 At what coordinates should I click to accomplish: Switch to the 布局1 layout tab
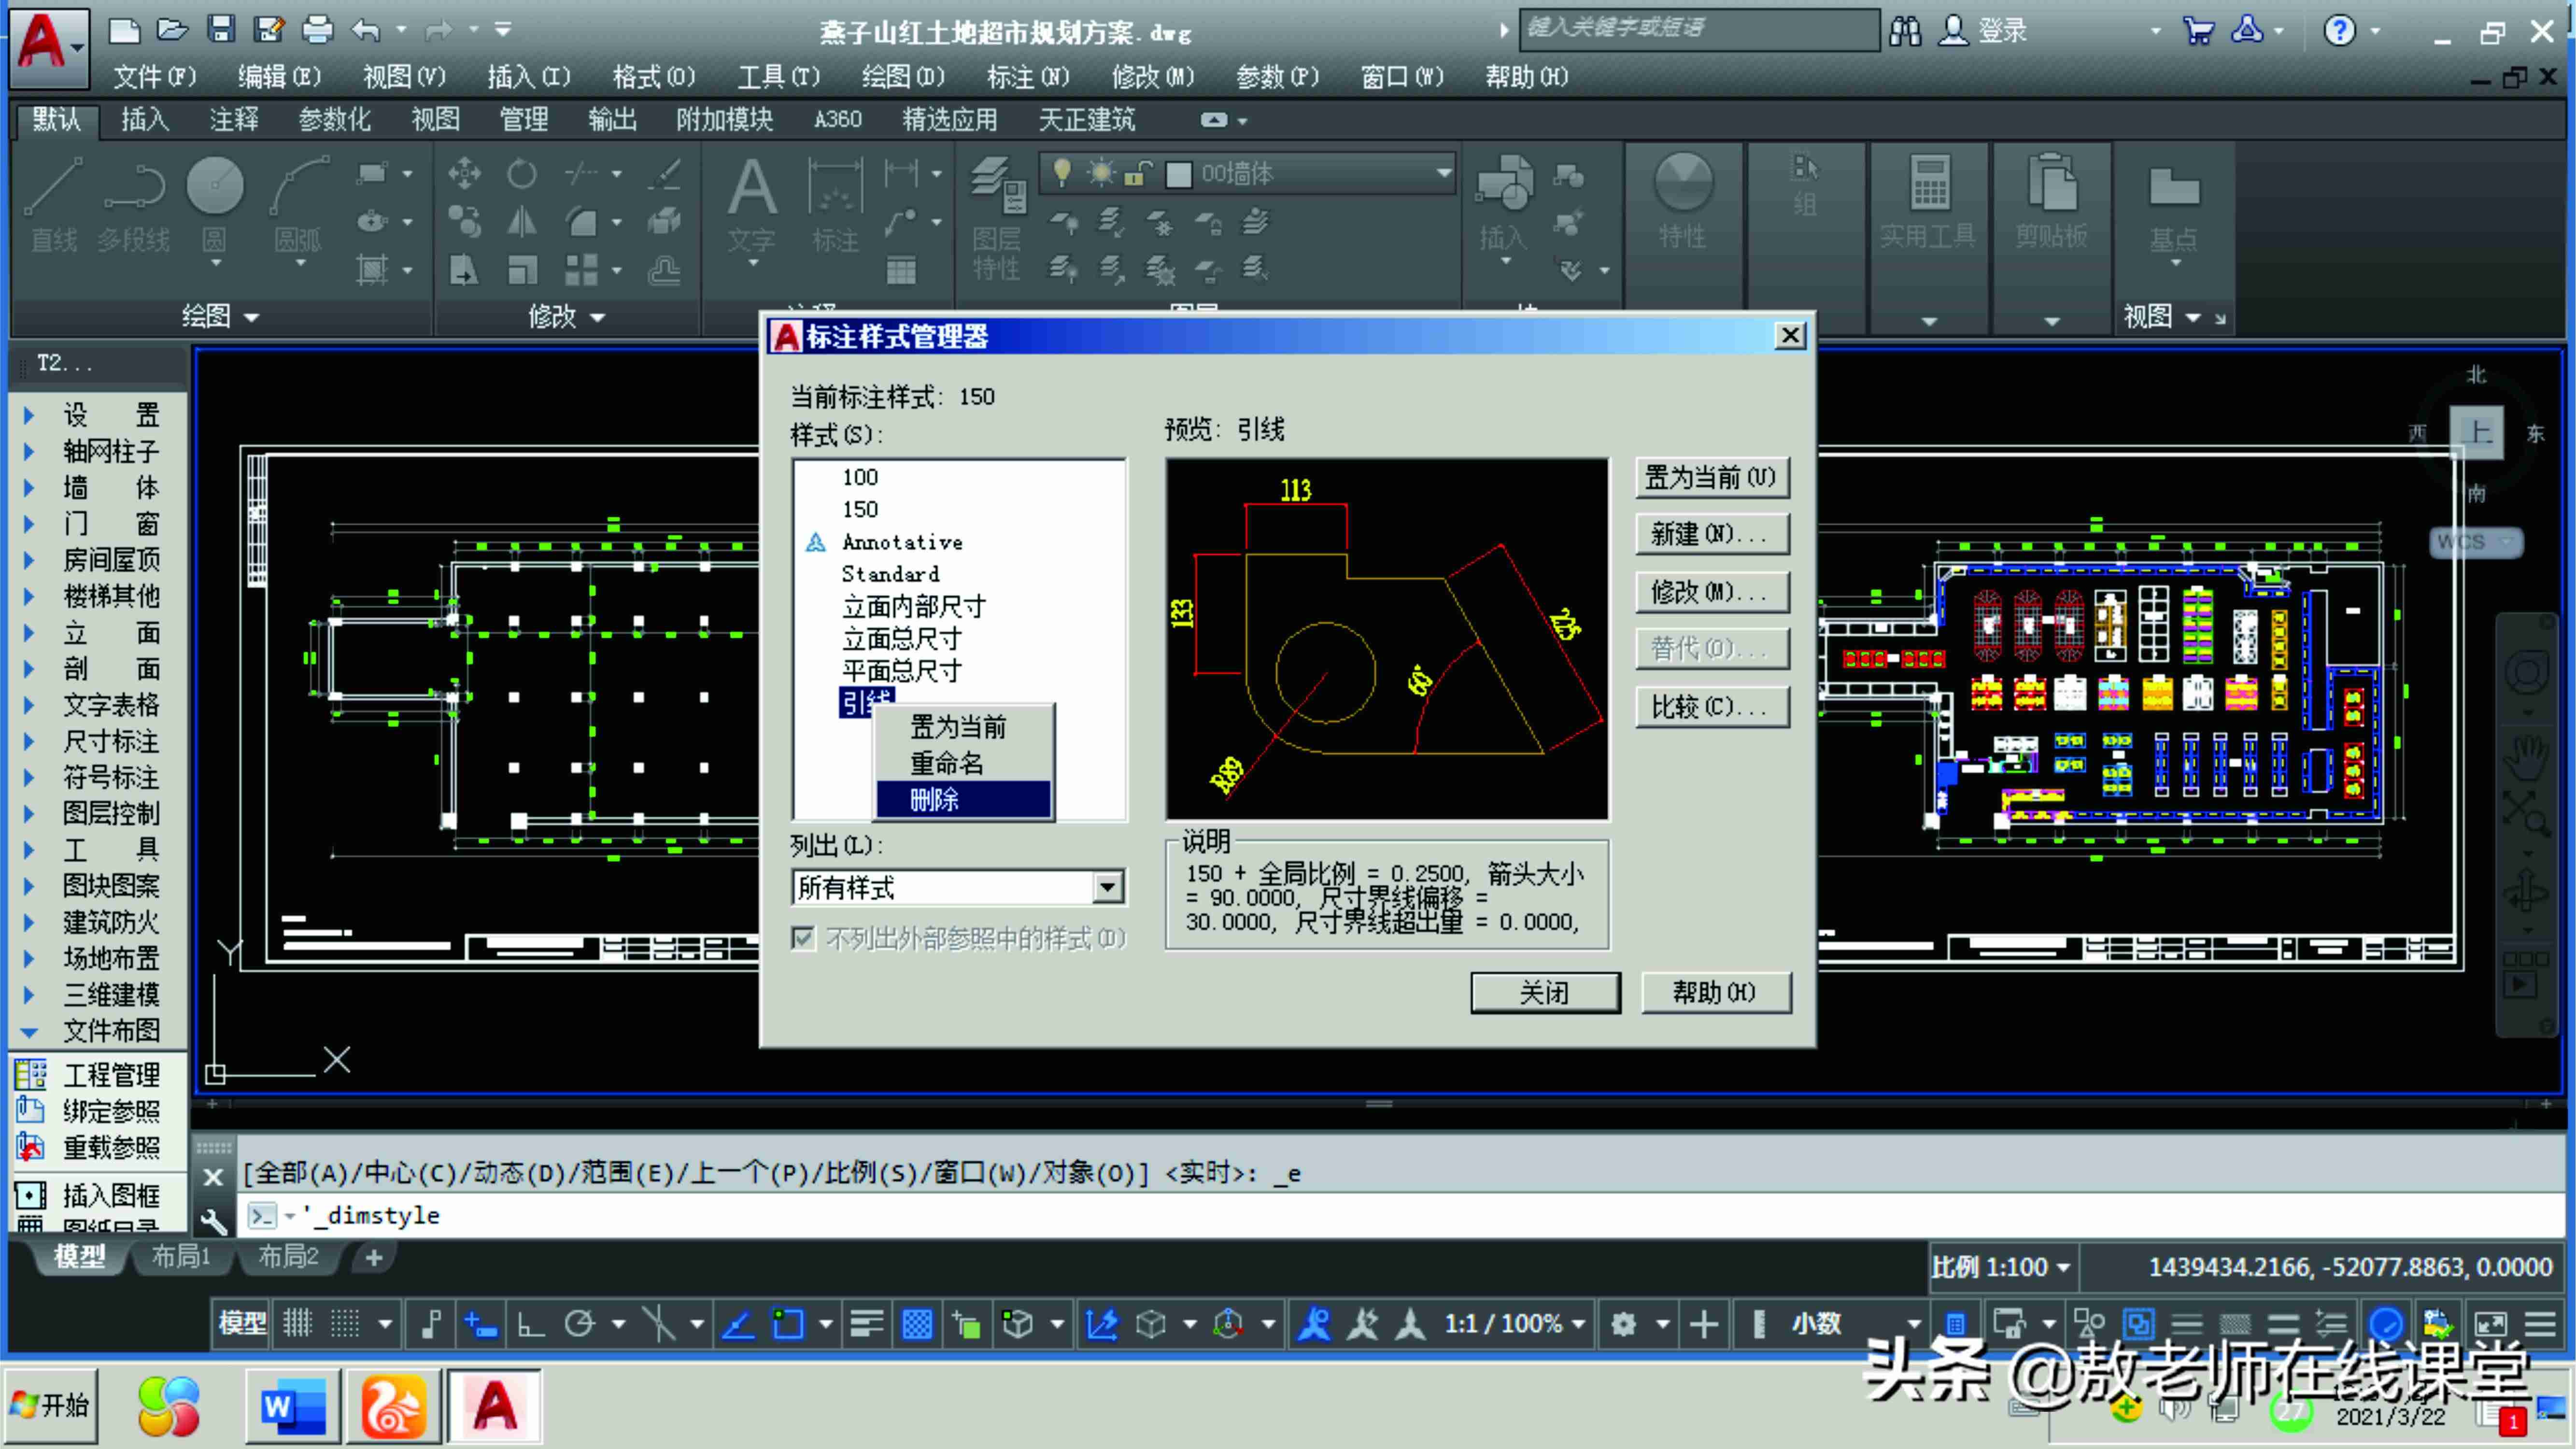coord(181,1257)
